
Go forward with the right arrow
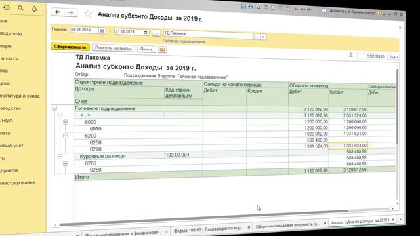click(x=71, y=12)
